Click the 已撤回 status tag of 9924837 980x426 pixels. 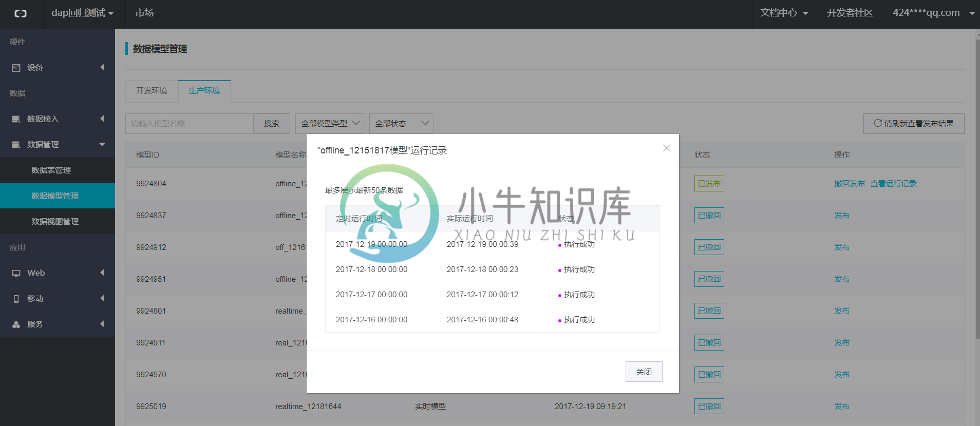tap(709, 216)
